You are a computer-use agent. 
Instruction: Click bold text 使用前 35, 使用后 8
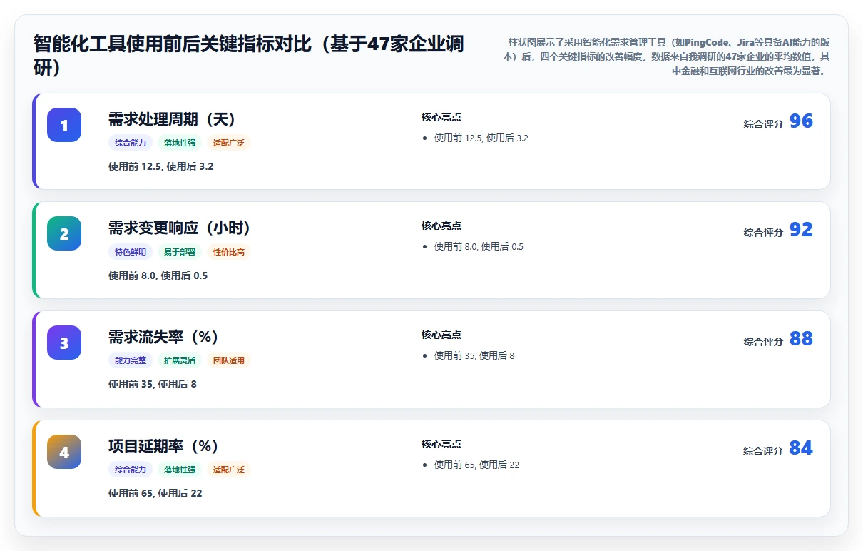coord(153,384)
